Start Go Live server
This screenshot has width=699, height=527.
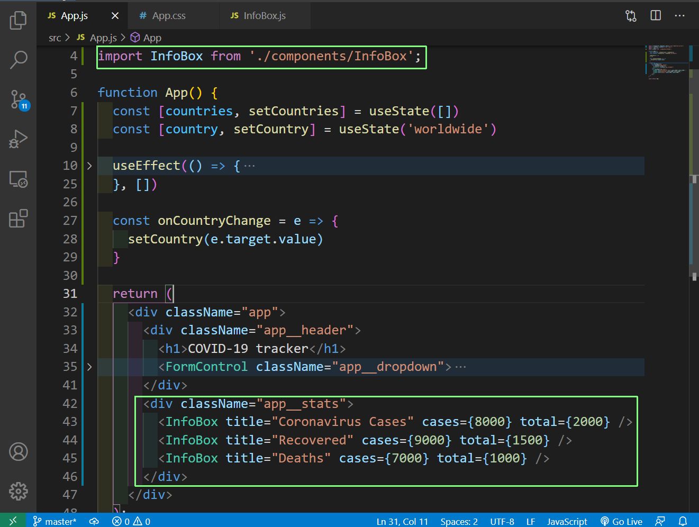click(x=622, y=521)
